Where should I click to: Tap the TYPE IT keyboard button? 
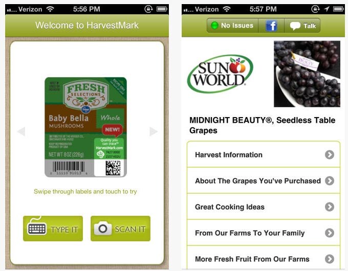[x=53, y=229]
